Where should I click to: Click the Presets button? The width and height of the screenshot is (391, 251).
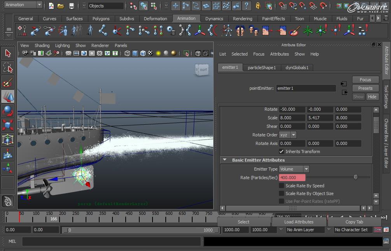pyautogui.click(x=365, y=88)
